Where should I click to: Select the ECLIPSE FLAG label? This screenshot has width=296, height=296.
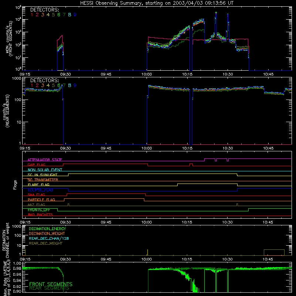pos(40,190)
